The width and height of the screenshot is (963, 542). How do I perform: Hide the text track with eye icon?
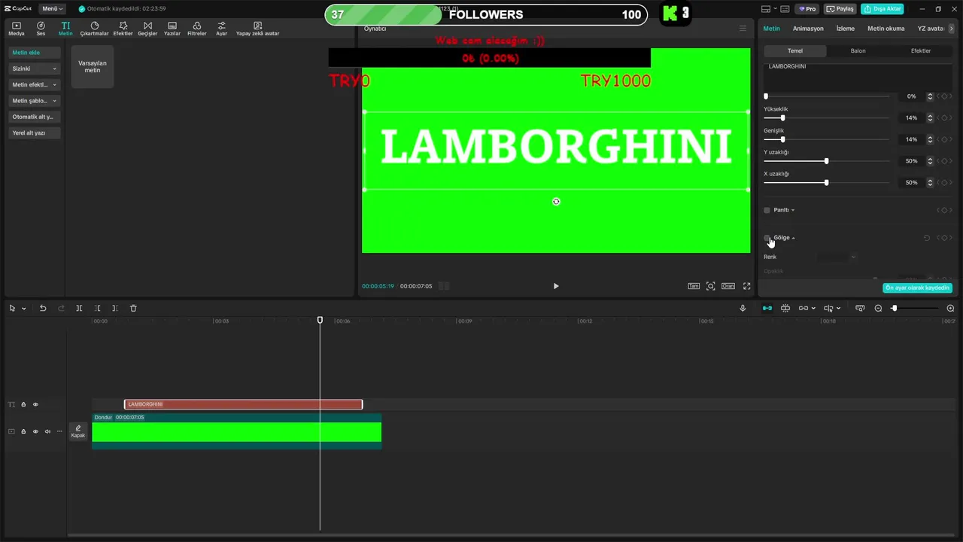point(35,404)
